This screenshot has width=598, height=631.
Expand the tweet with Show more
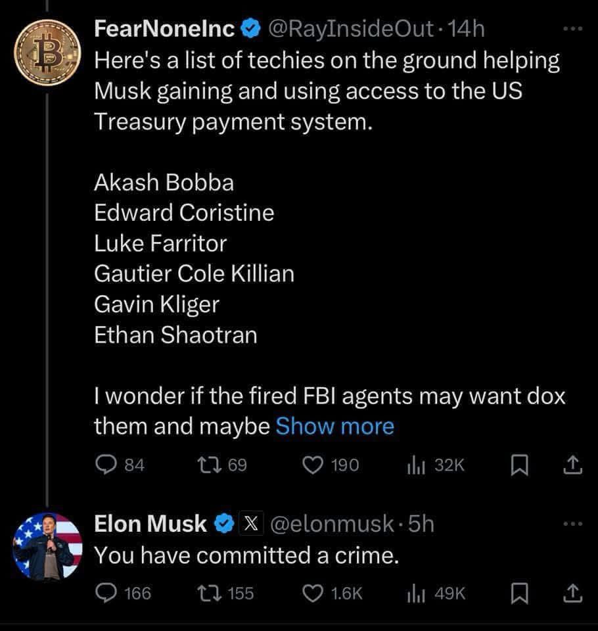click(334, 426)
